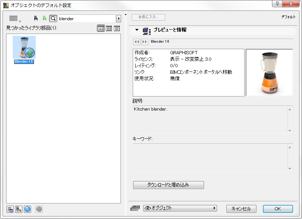This screenshot has width=302, height=219.
Task: Click the help question mark button
Action: point(277,4)
